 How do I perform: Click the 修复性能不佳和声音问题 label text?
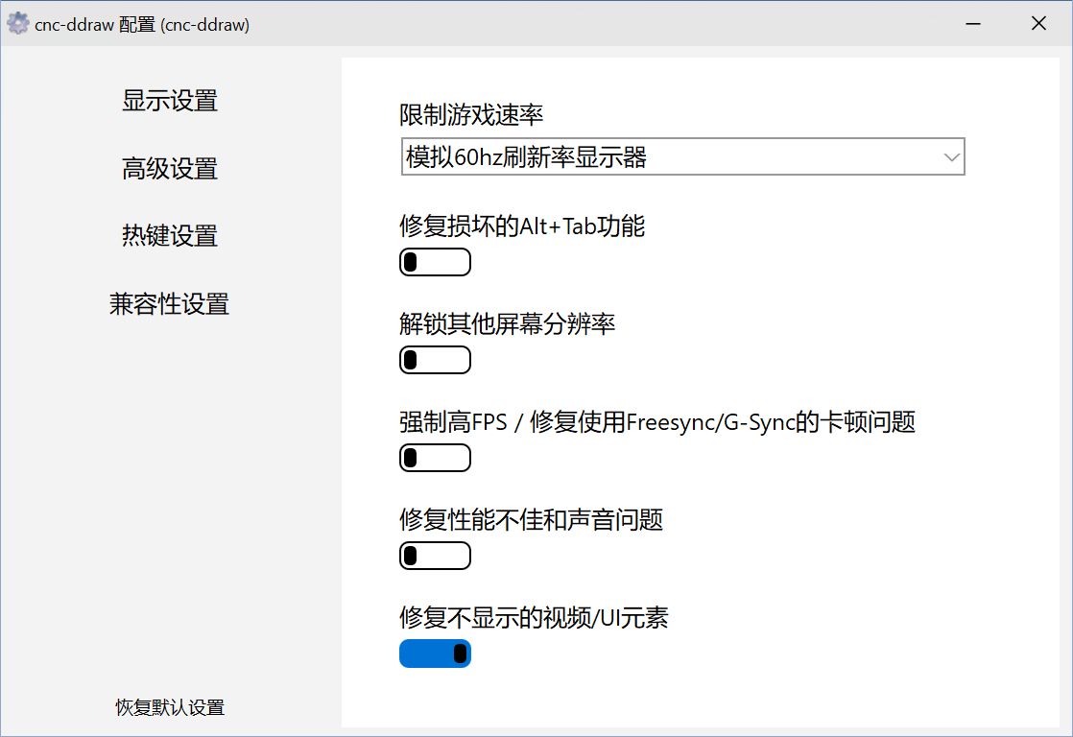pos(531,520)
